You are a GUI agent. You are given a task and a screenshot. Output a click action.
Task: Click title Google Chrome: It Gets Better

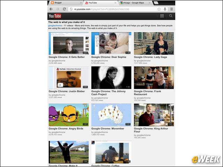pyautogui.click(x=67, y=57)
